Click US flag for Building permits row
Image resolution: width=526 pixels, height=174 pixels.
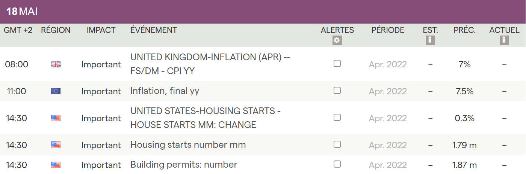56,165
